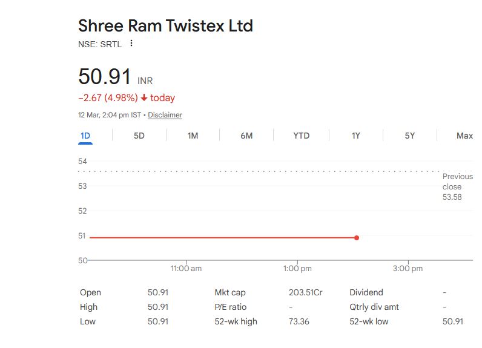Click the red price line in chart
Image resolution: width=482 pixels, height=348 pixels.
(218, 238)
